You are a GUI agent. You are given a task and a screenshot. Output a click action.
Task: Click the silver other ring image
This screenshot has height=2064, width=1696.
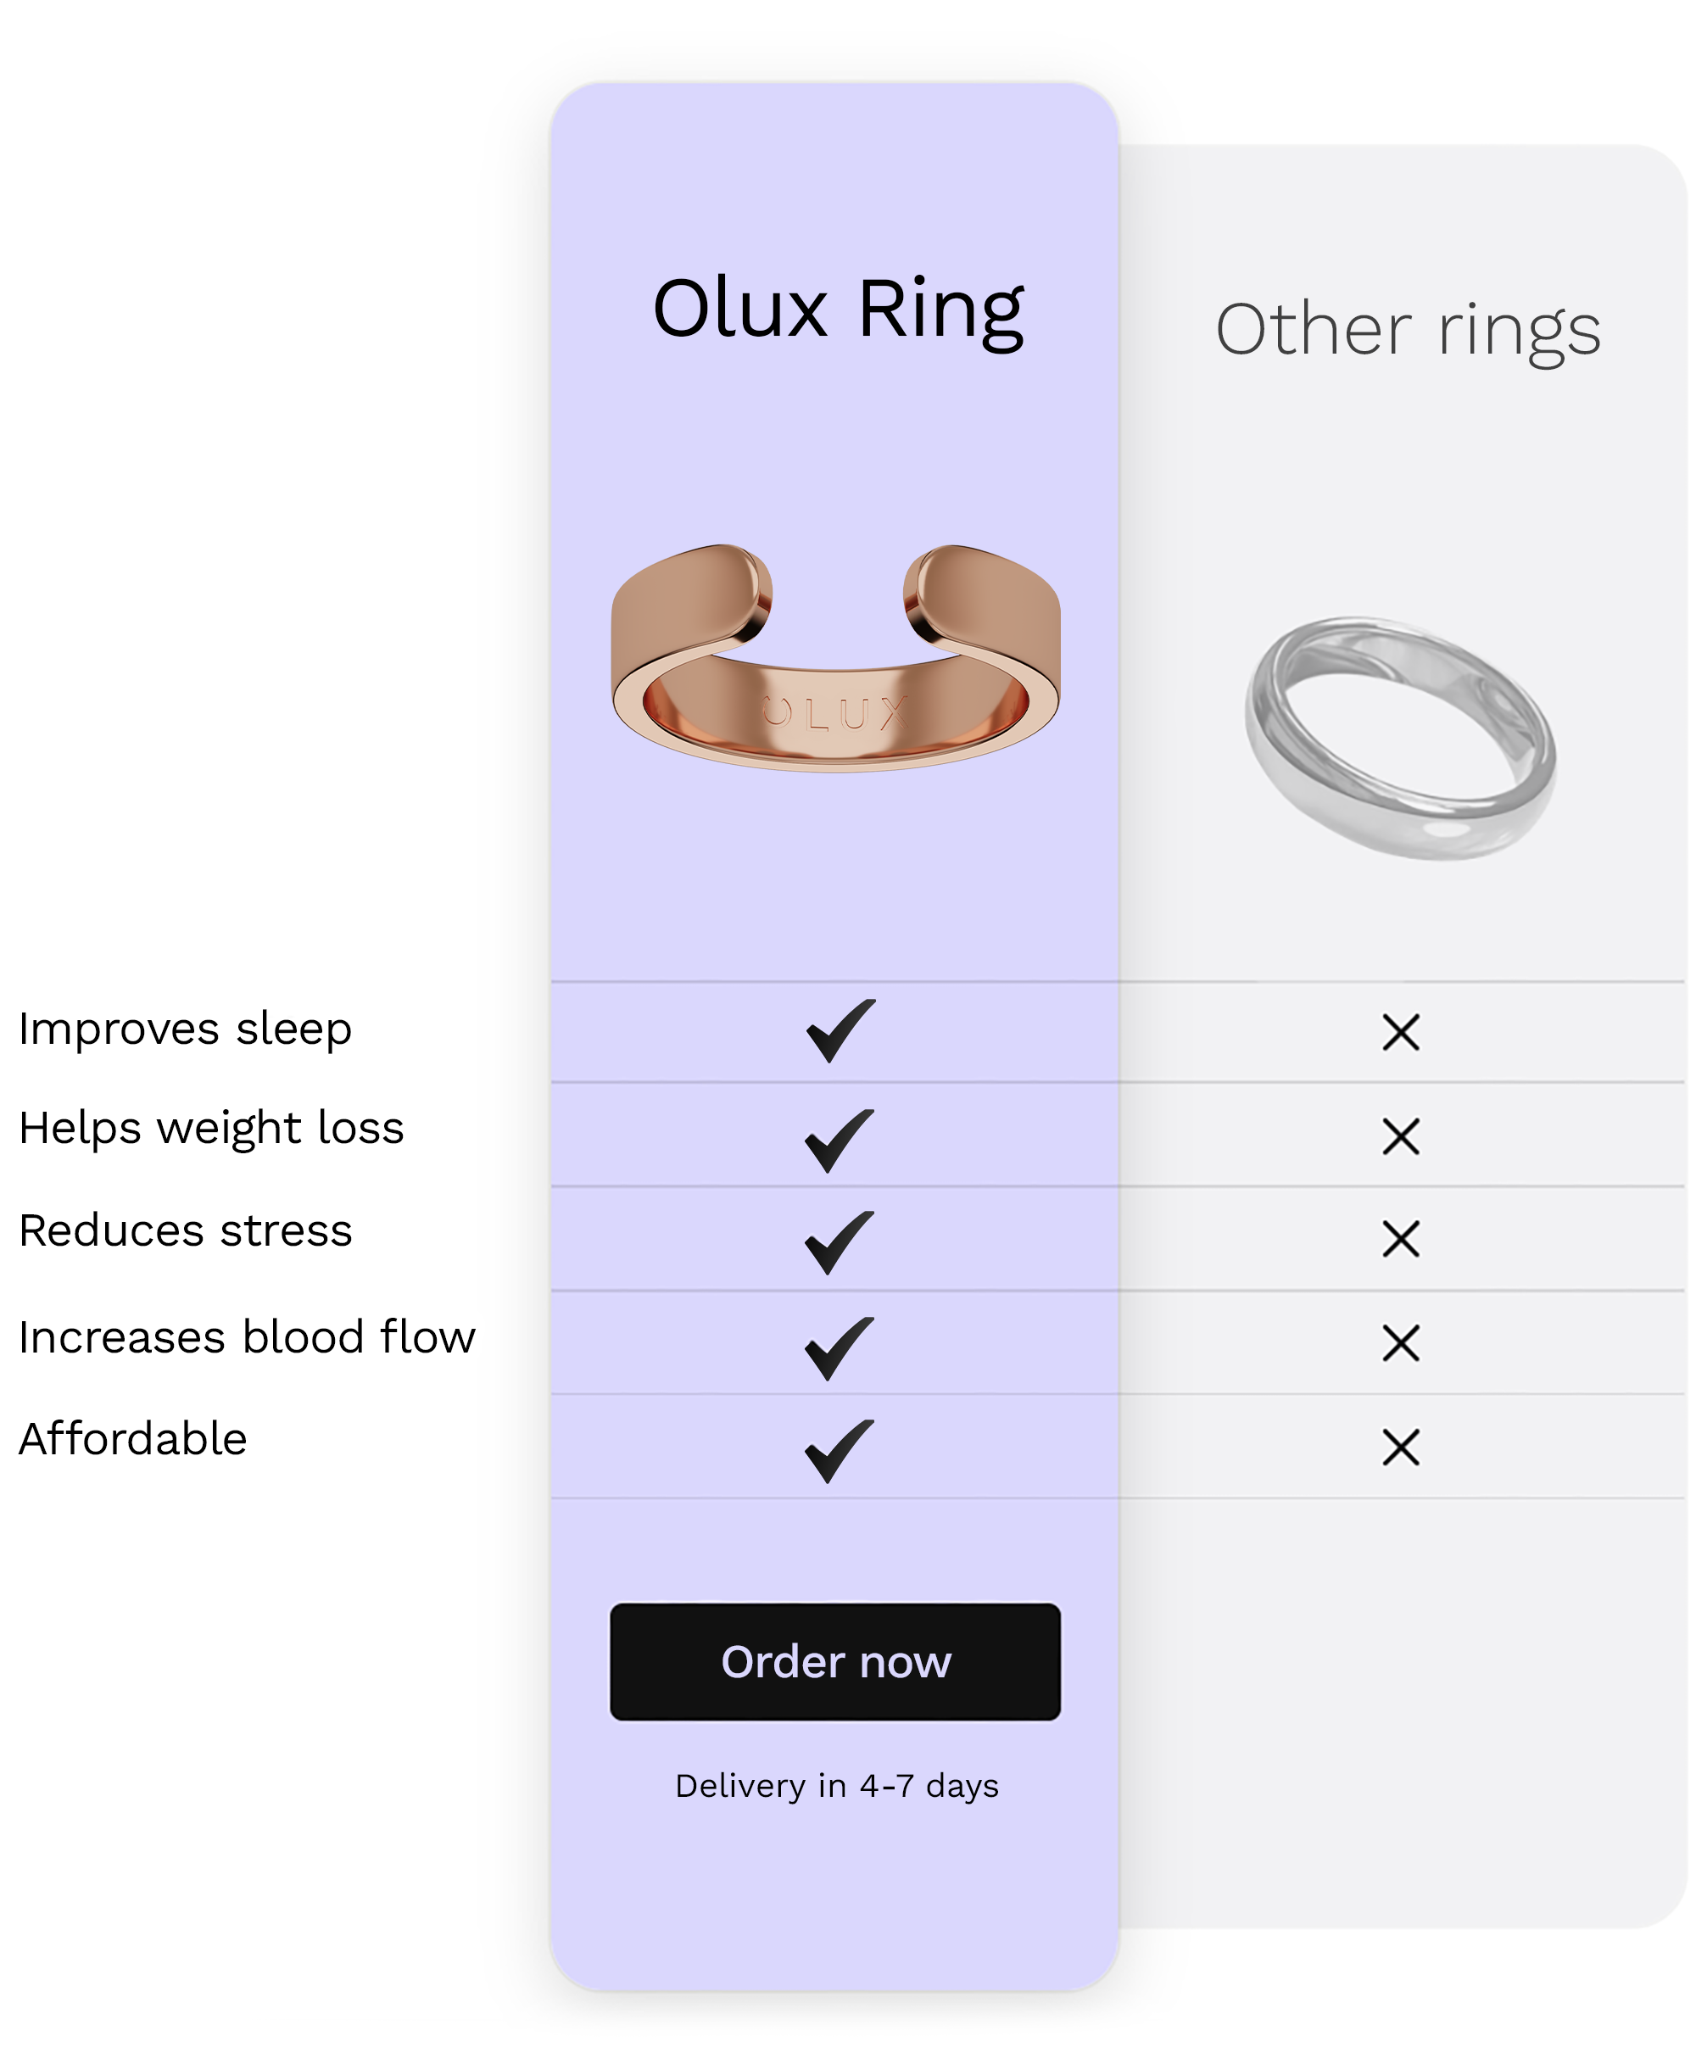(1400, 738)
